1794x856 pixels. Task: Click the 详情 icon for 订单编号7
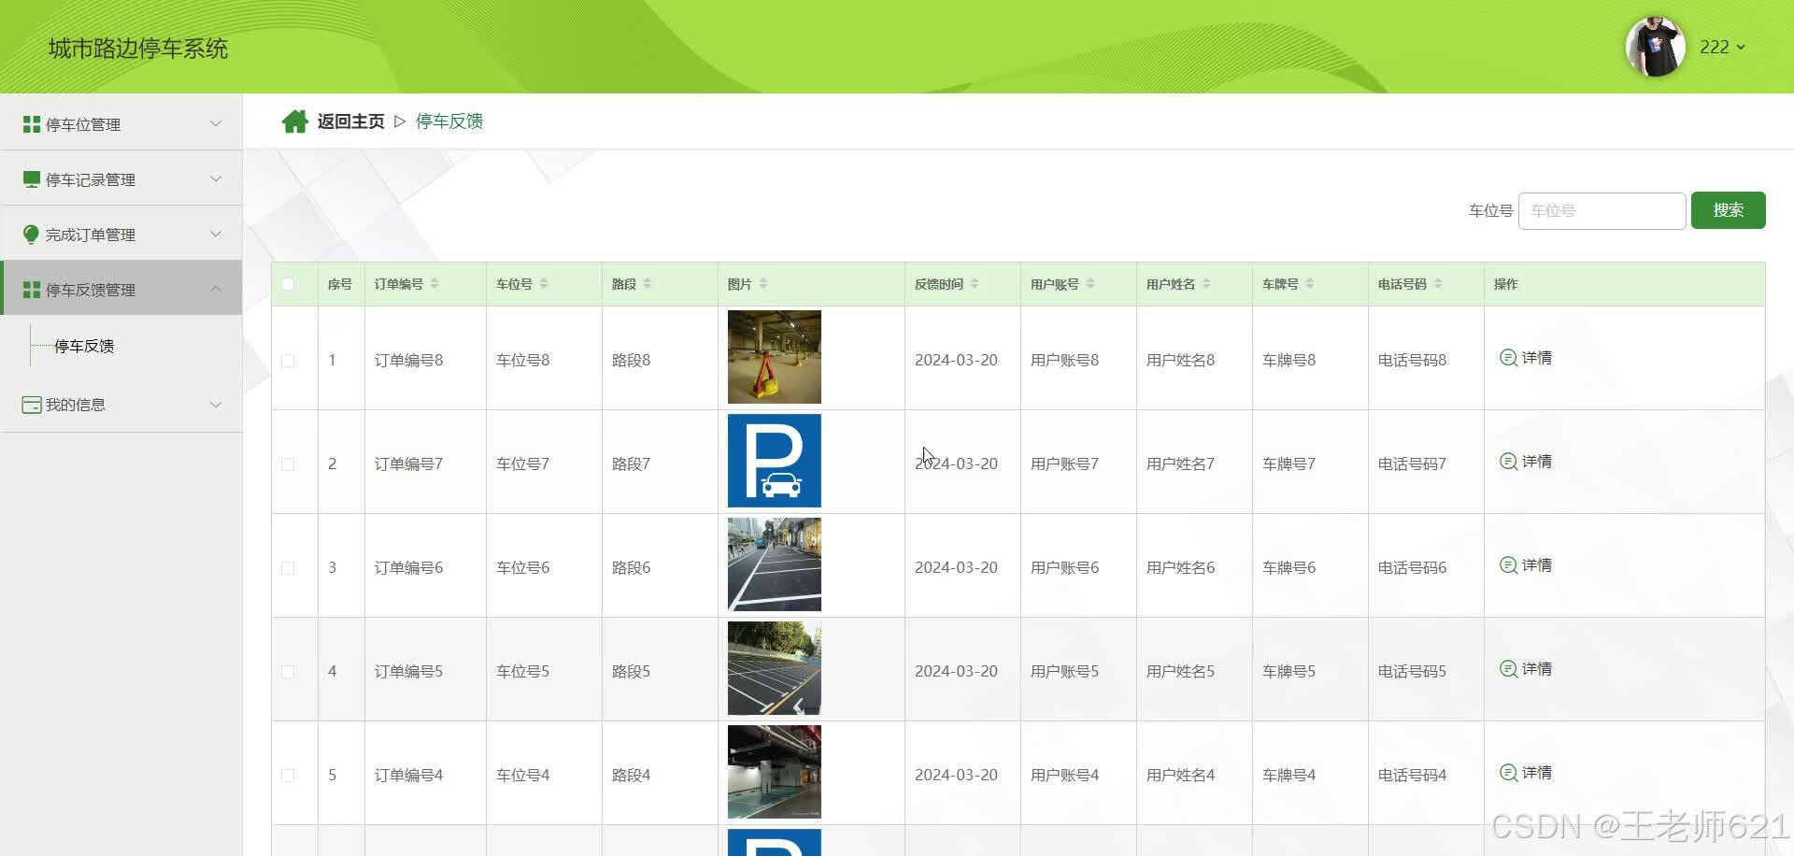(1508, 462)
